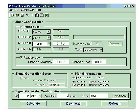Open the Plot menu
Image resolution: width=140 pixels, height=110 pixels.
(16, 10)
